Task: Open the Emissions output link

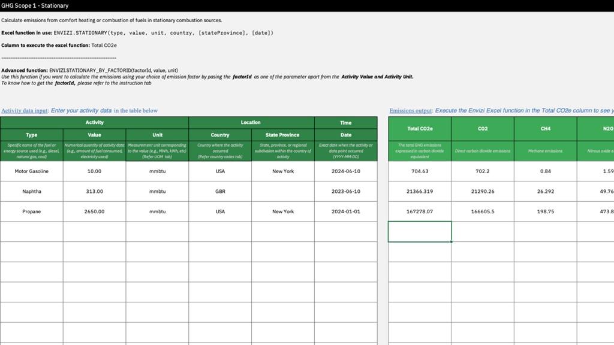Action: point(410,111)
